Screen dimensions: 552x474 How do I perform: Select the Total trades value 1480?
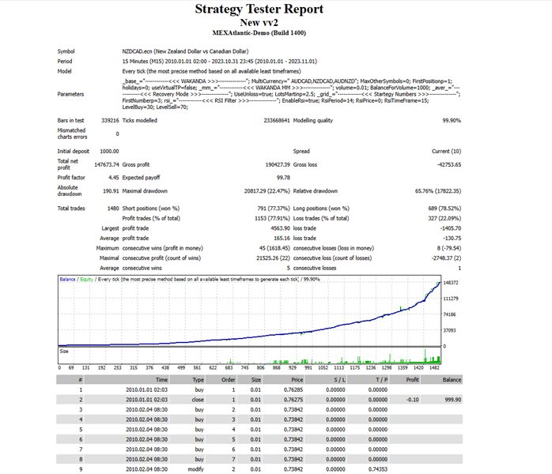pos(113,209)
